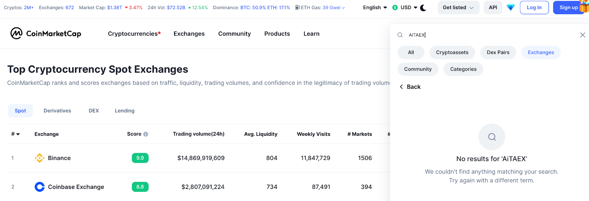Click Coinbase weekly visits 87,491

click(x=321, y=187)
